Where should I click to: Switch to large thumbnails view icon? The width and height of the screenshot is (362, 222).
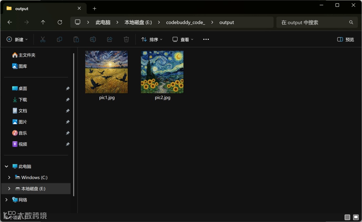click(356, 217)
